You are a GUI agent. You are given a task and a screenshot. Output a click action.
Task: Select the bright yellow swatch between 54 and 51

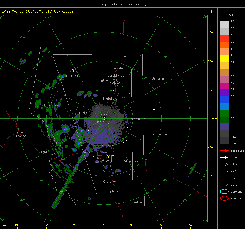(224, 59)
